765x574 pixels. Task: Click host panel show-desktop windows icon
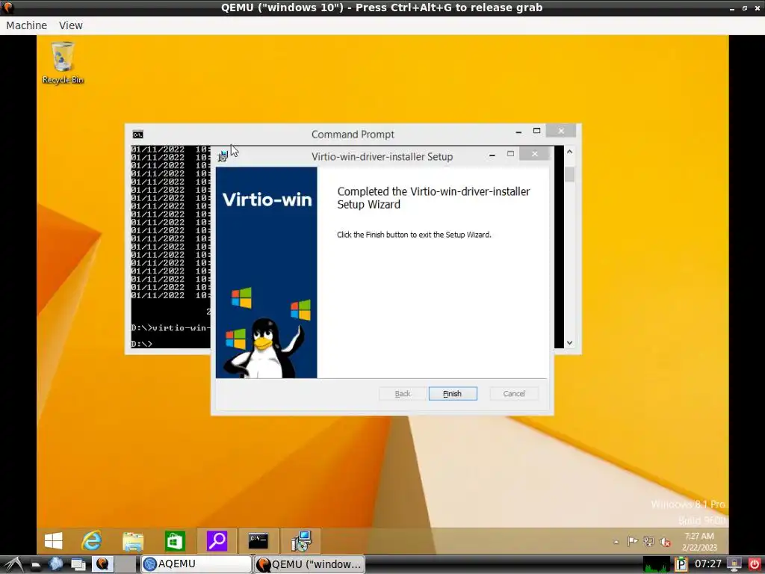click(78, 565)
